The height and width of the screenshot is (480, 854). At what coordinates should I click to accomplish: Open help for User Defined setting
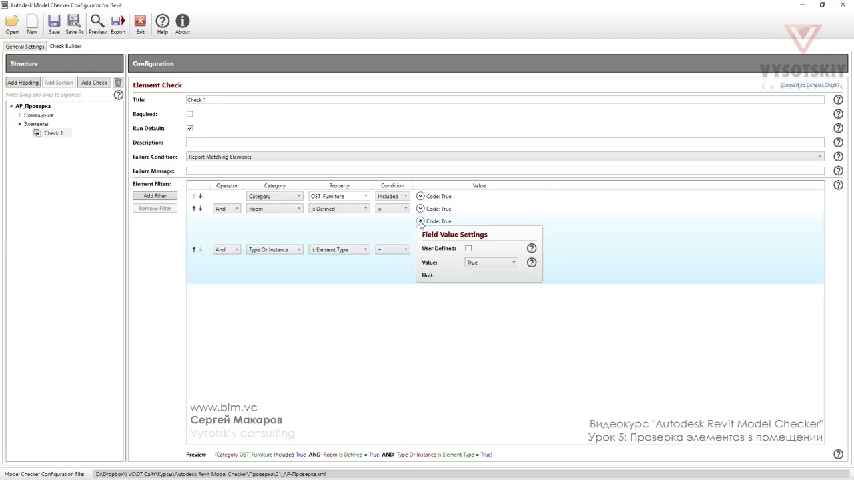pyautogui.click(x=531, y=248)
